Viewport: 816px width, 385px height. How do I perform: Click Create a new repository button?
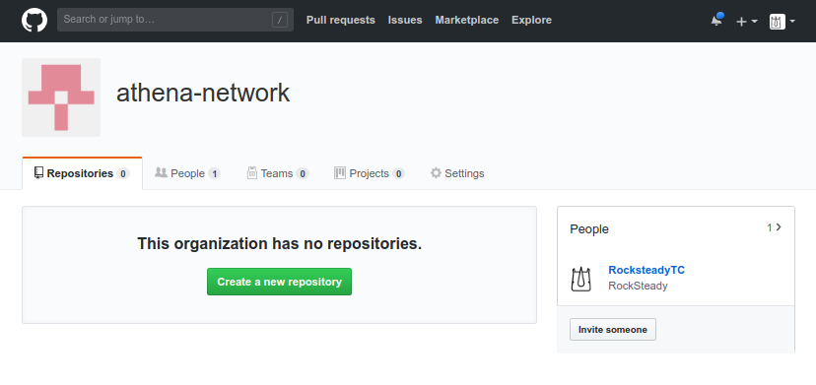pyautogui.click(x=280, y=282)
